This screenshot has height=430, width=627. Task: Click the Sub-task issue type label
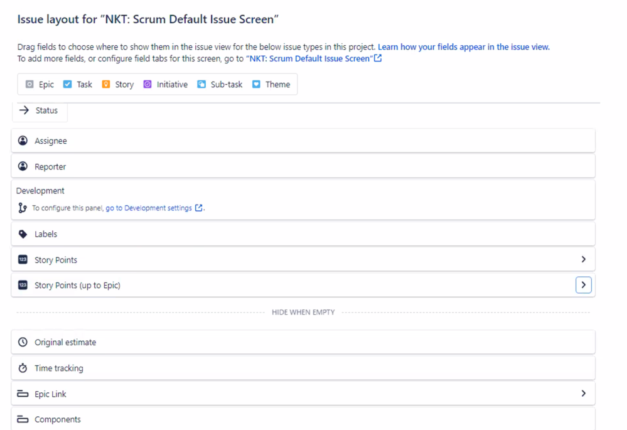[x=227, y=84]
